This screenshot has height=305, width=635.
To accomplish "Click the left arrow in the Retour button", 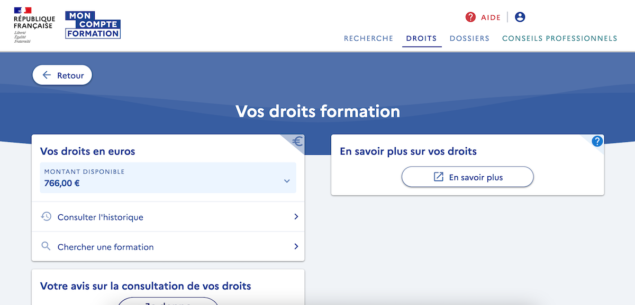I will [x=47, y=75].
